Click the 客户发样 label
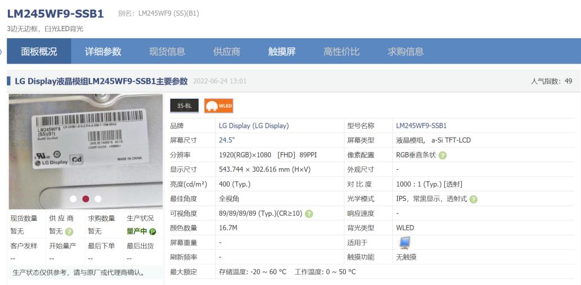Screen dimensions: 581x285 coord(24,246)
